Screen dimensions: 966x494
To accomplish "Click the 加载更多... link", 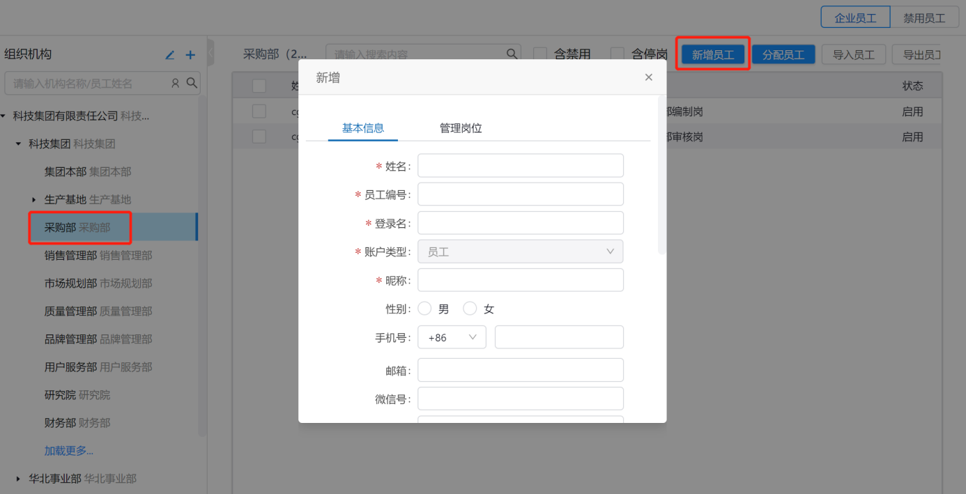I will (69, 451).
